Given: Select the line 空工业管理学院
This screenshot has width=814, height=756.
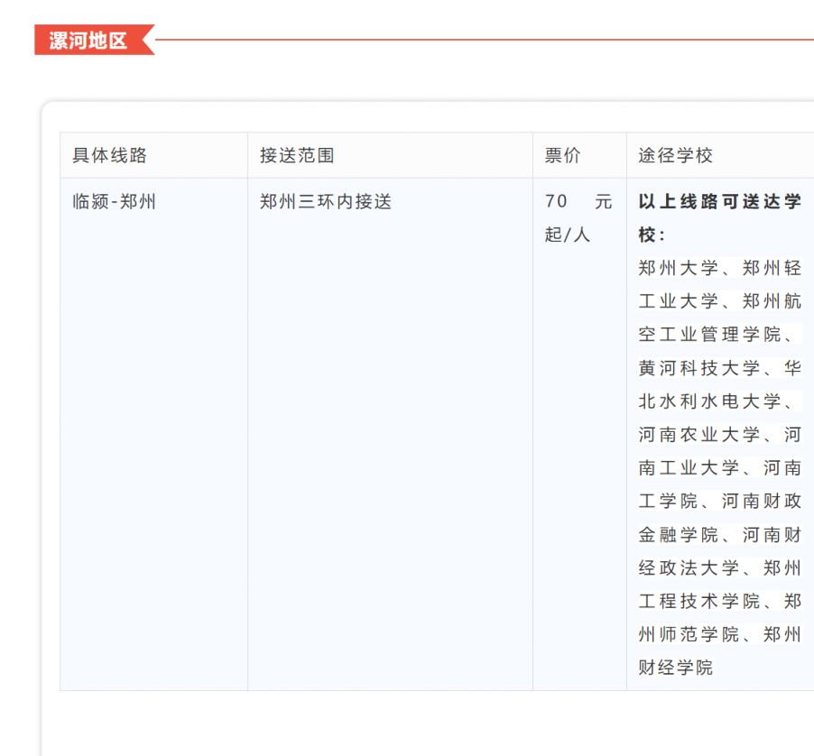Looking at the screenshot, I should (x=716, y=334).
